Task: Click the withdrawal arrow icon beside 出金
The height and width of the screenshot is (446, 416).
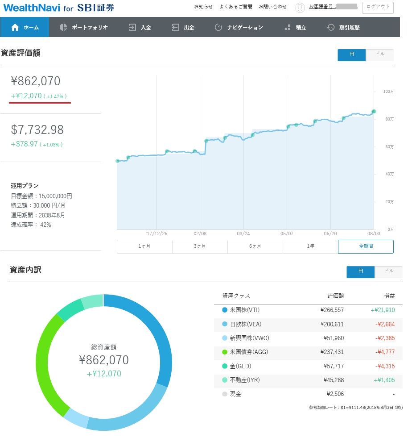Action: pyautogui.click(x=175, y=27)
